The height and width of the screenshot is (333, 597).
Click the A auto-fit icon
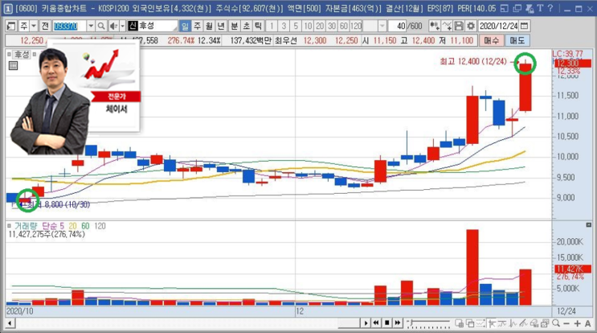coord(587,323)
